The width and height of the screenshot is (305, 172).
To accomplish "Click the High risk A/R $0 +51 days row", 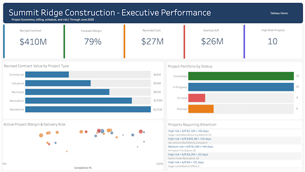I will click(186, 162).
